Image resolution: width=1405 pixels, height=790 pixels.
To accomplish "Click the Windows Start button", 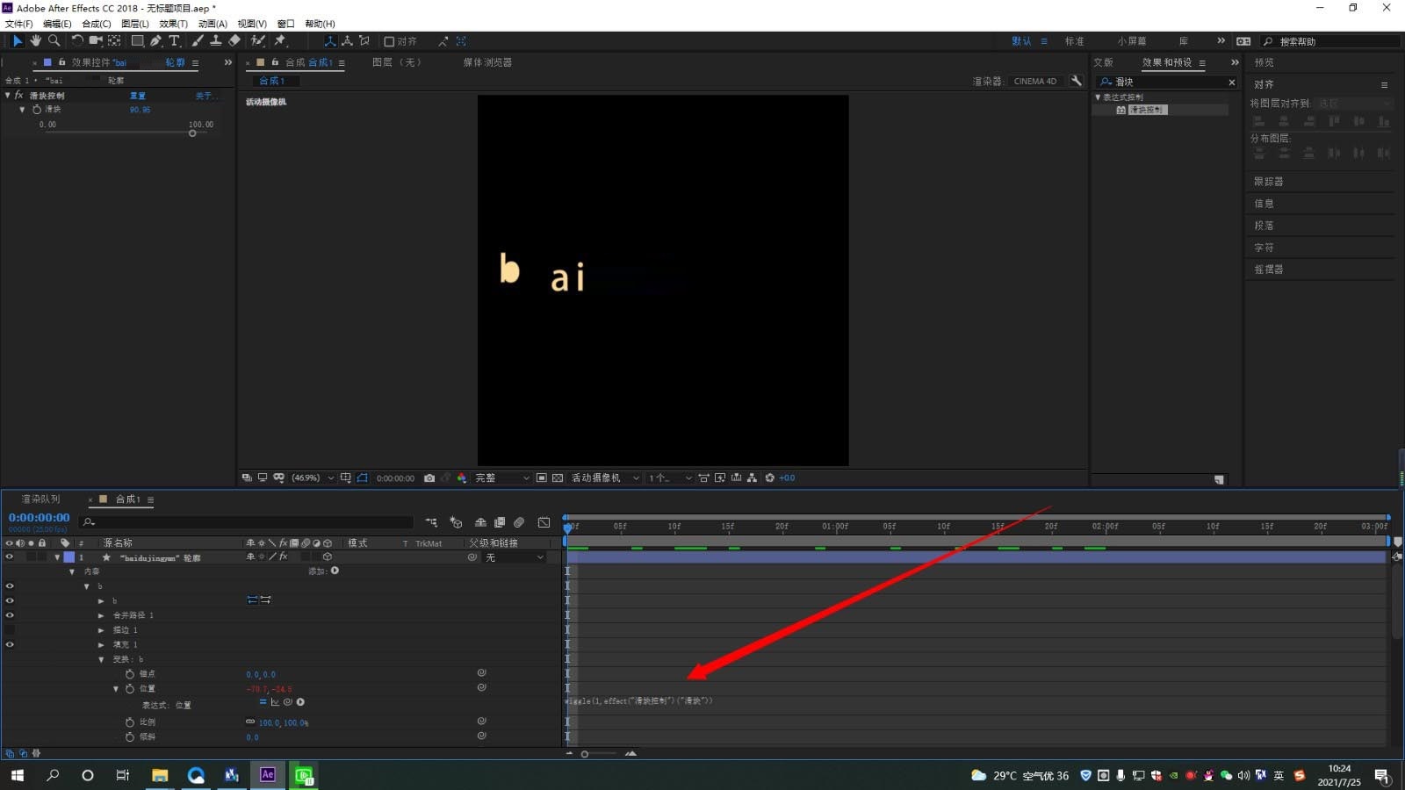I will pos(18,775).
